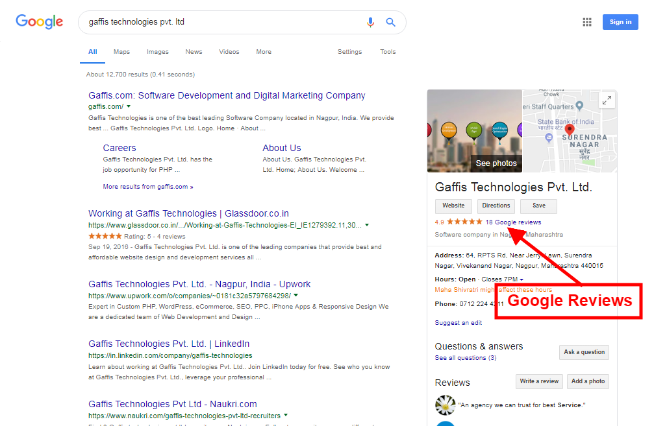Open the Google apps grid
This screenshot has width=654, height=426.
[x=587, y=22]
